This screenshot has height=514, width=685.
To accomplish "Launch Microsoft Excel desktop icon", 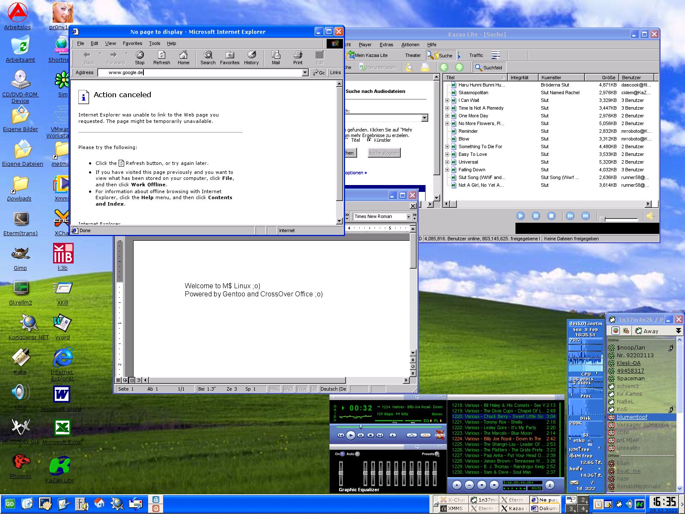I will click(x=62, y=432).
